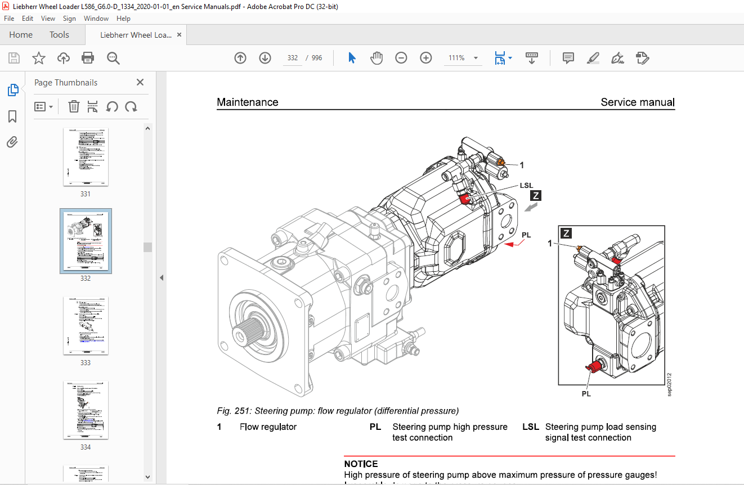Open the Page Thumbnails sidebar icon
Image resolution: width=744 pixels, height=485 pixels.
point(12,90)
